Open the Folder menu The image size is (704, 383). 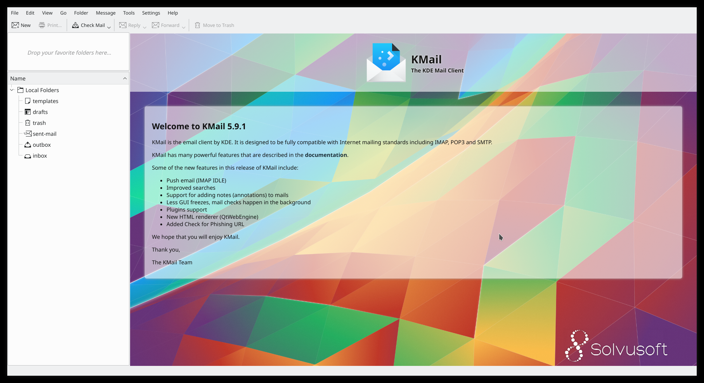click(81, 13)
